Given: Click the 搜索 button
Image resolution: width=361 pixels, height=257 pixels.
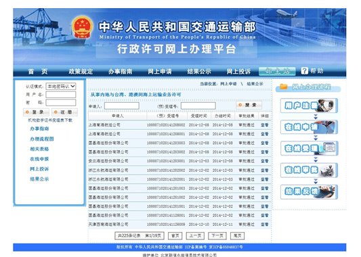Looking at the screenshot, I should coord(249,105).
